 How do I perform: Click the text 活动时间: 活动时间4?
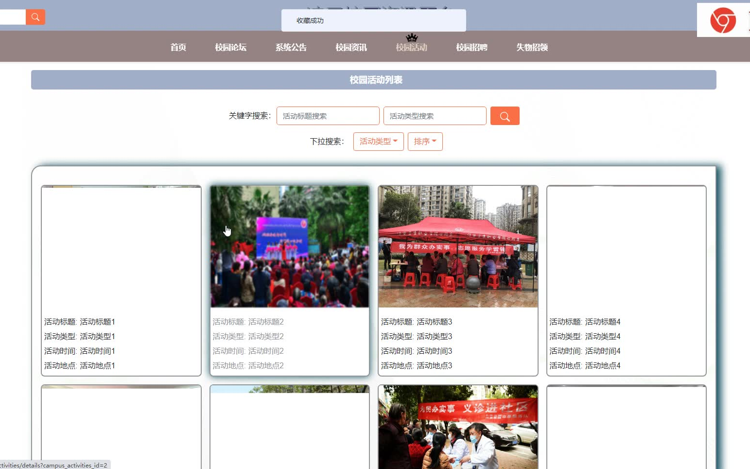(585, 351)
